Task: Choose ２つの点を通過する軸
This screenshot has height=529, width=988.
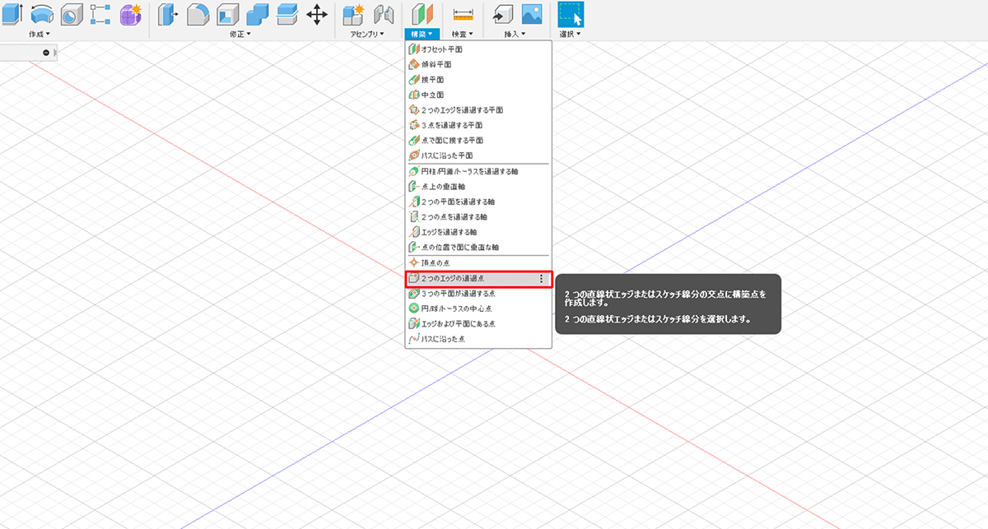Action: pyautogui.click(x=478, y=216)
